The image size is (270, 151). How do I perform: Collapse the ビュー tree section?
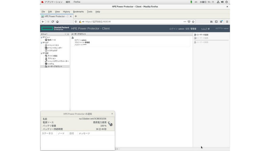42,37
